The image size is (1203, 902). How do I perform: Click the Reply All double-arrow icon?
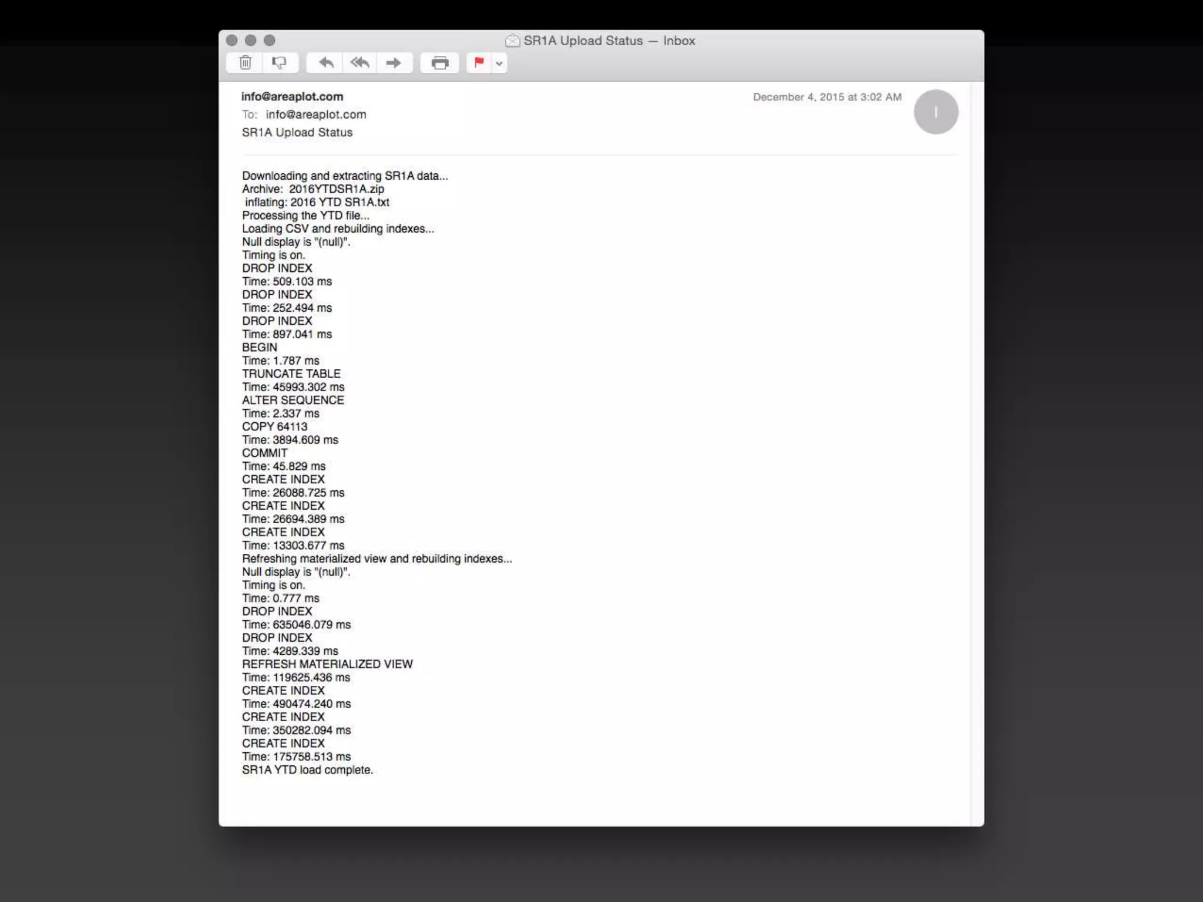point(359,63)
